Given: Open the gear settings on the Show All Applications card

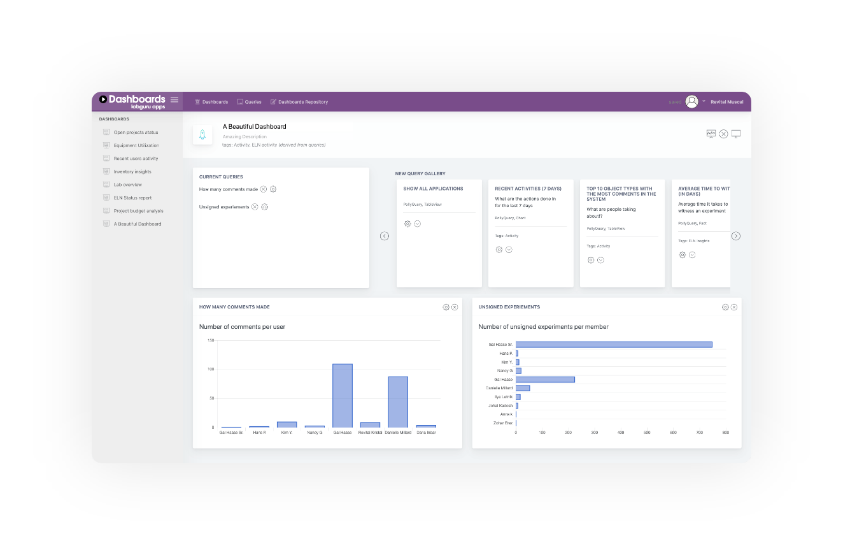Looking at the screenshot, I should click(408, 224).
